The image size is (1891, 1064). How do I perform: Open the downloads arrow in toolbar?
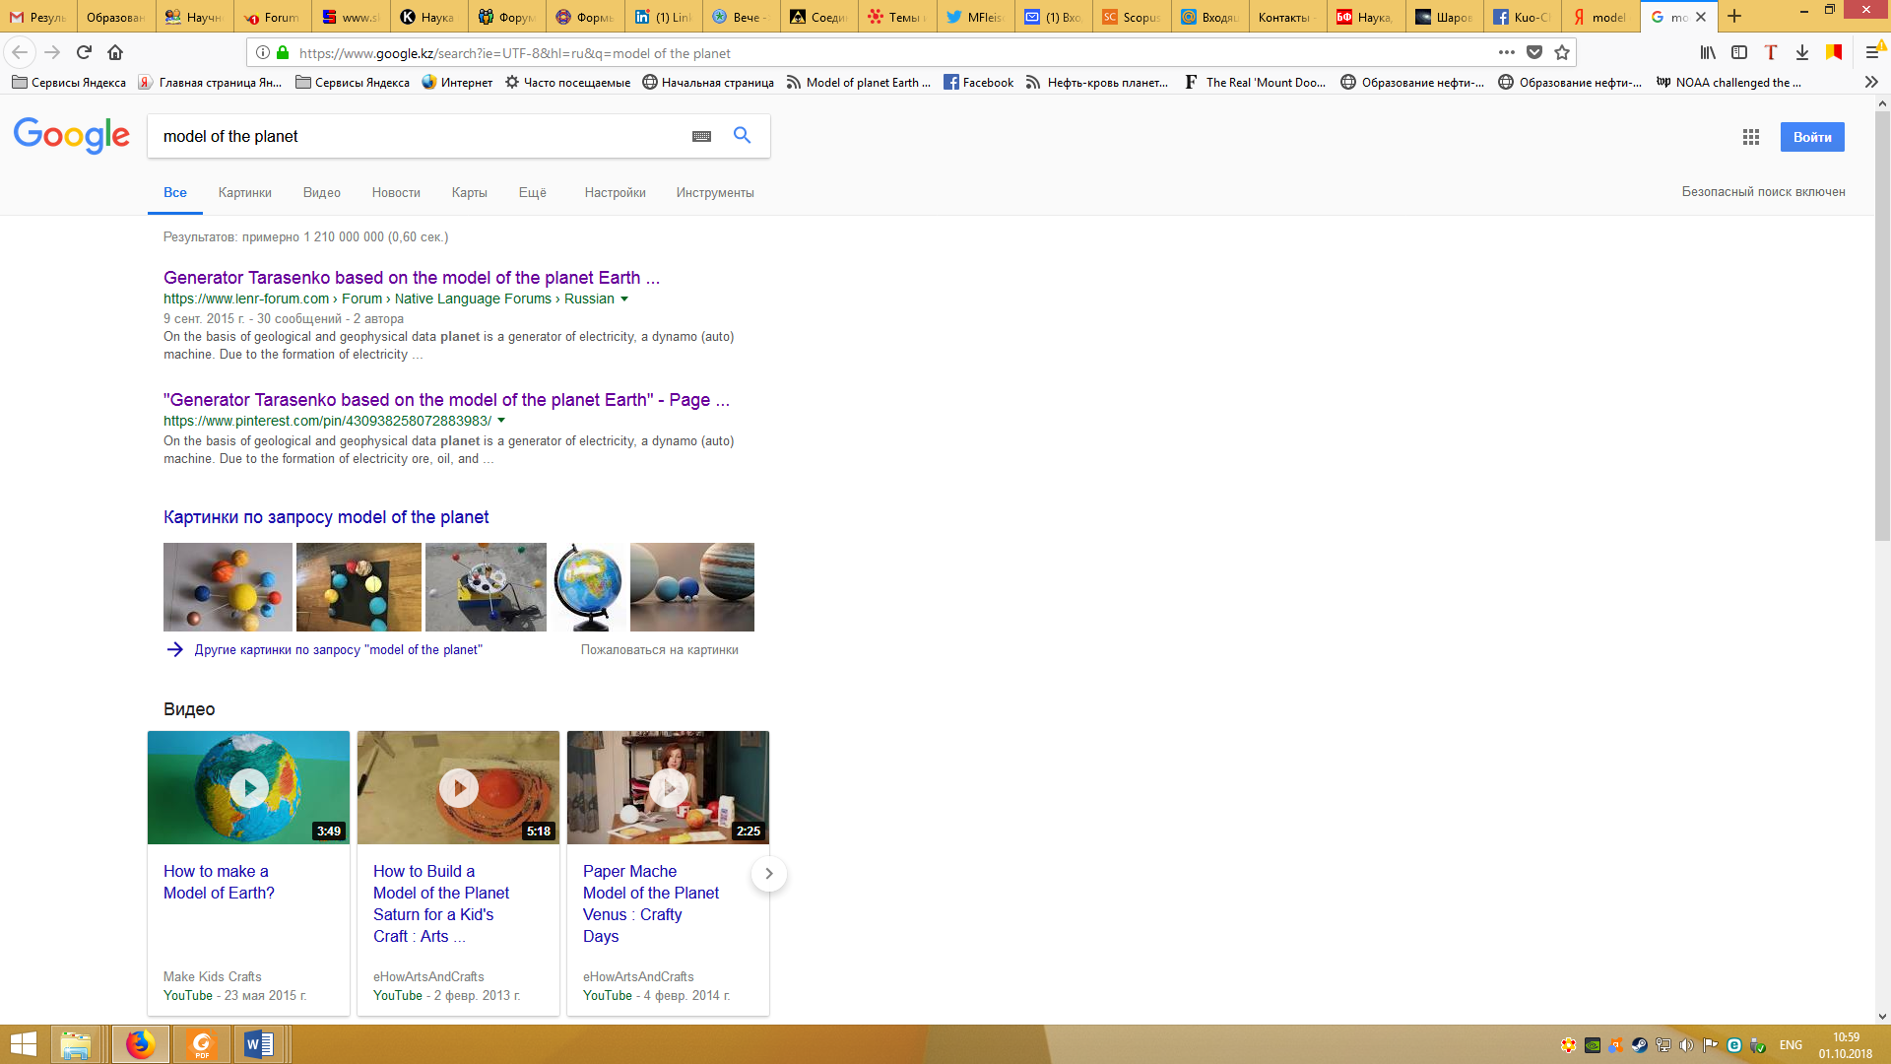pyautogui.click(x=1801, y=53)
